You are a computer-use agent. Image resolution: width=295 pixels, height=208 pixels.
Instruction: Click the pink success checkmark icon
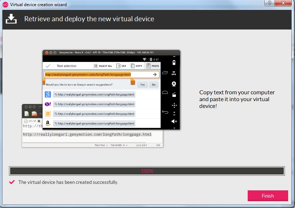tap(12, 182)
